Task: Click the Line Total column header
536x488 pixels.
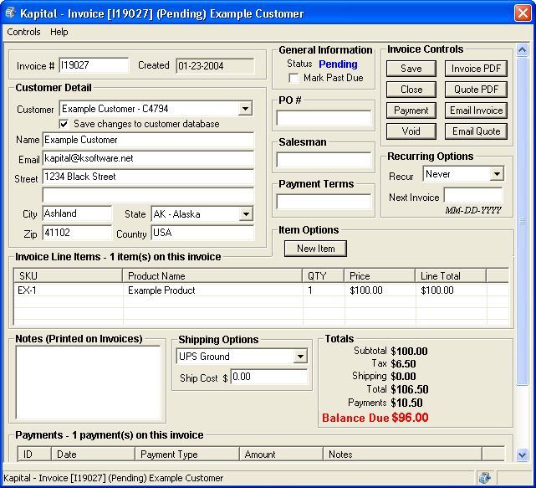Action: pos(451,276)
